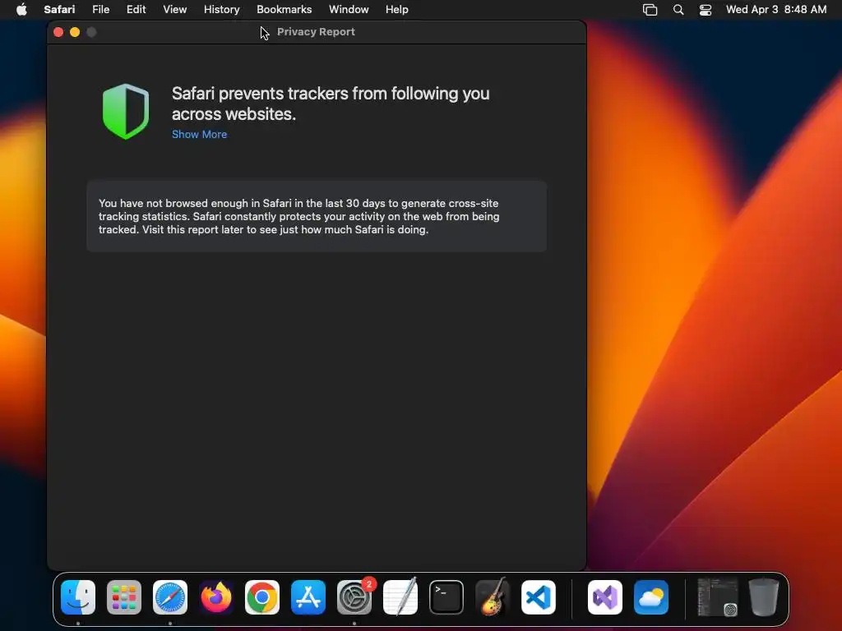Open GarageBand from the Dock

(493, 596)
